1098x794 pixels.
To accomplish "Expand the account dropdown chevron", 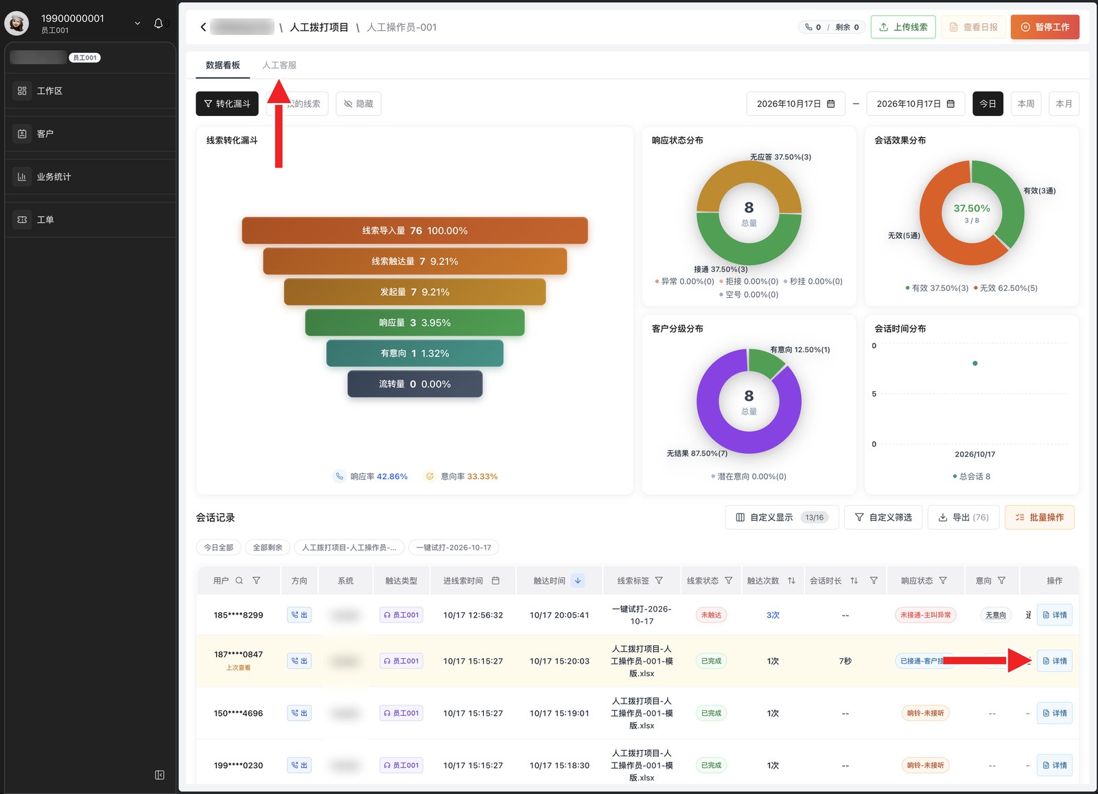I will 137,23.
